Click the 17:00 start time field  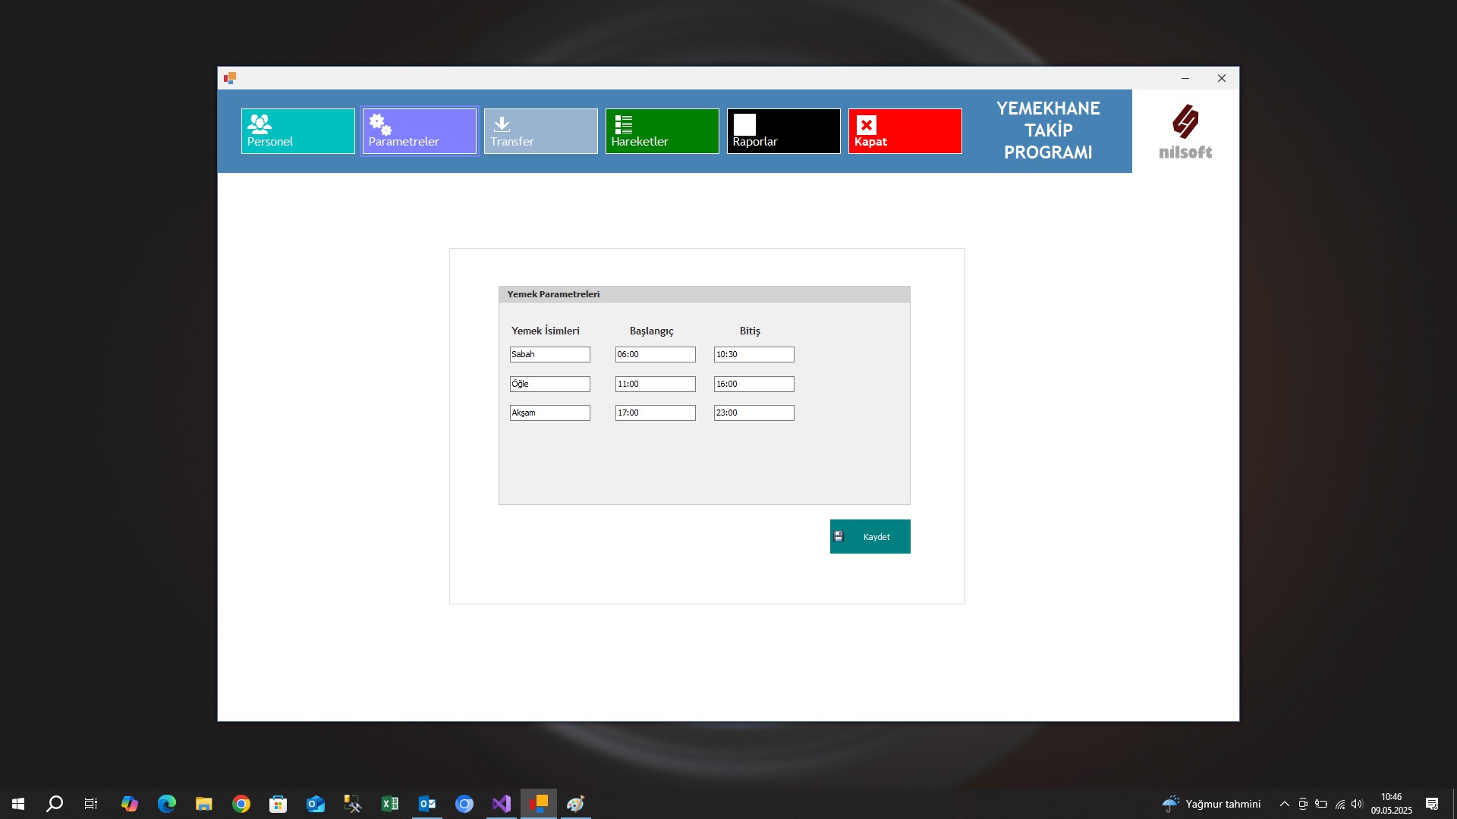pyautogui.click(x=655, y=413)
